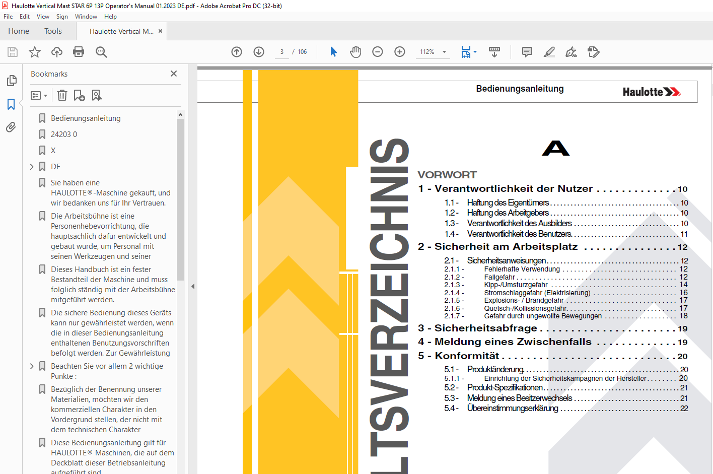Open the 'Die Arbeitsbühne ist eine' bookmark
The image size is (713, 474).
(108, 236)
